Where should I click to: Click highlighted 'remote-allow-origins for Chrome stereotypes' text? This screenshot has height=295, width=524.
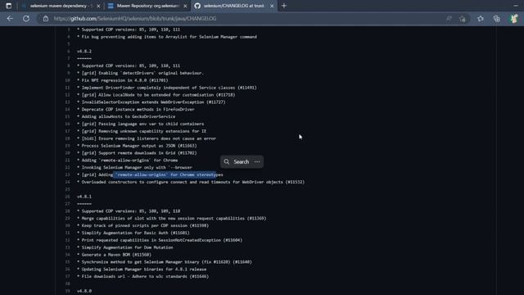(x=165, y=175)
